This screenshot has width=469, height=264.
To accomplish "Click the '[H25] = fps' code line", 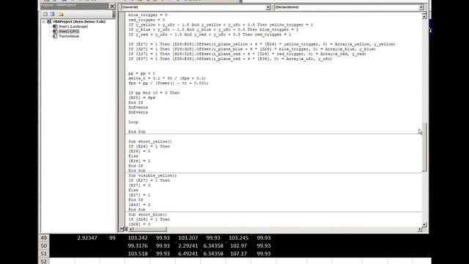I will click(141, 98).
